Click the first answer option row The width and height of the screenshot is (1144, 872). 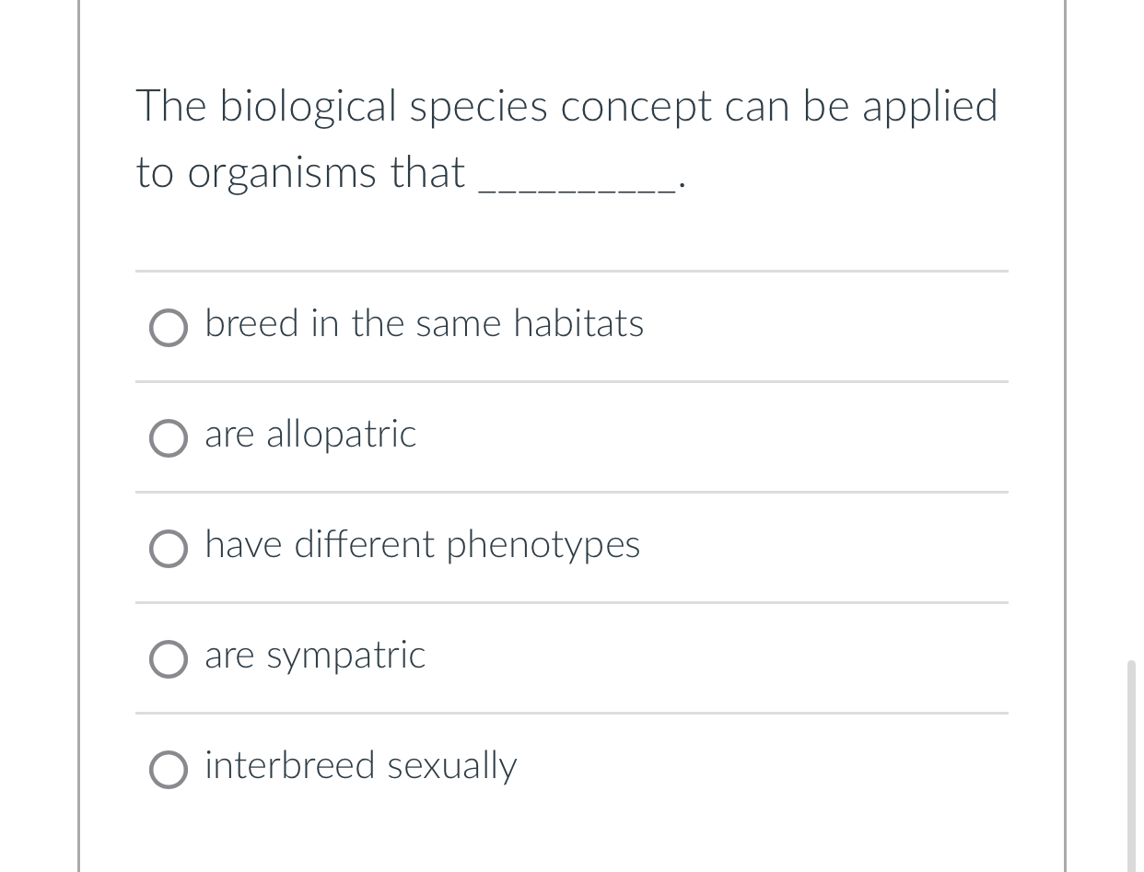(x=571, y=326)
